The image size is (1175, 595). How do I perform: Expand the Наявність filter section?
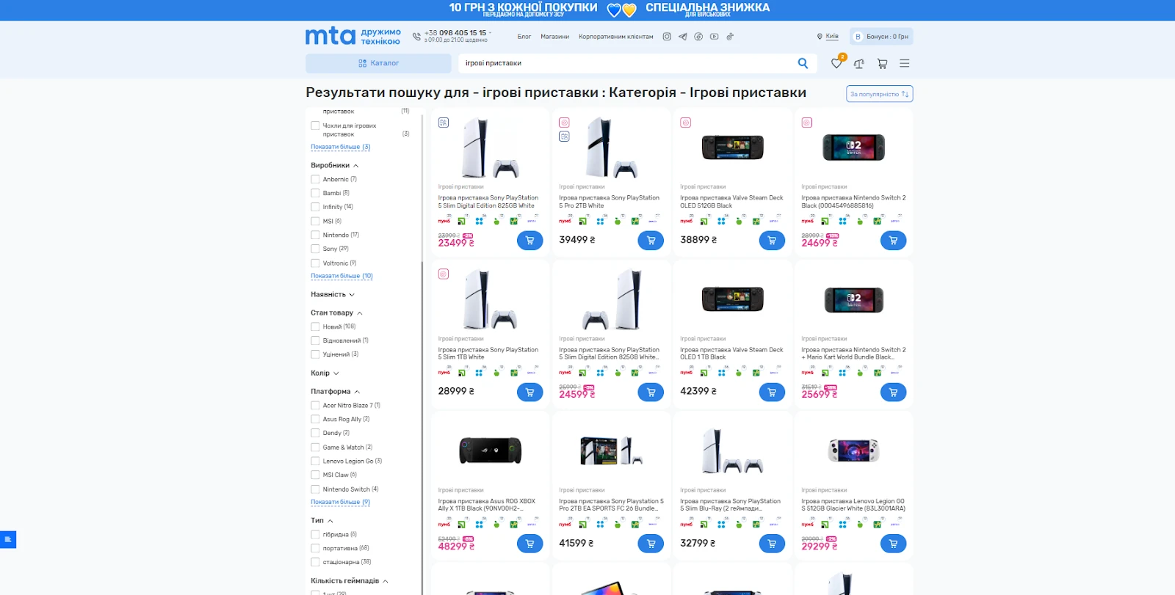point(333,295)
